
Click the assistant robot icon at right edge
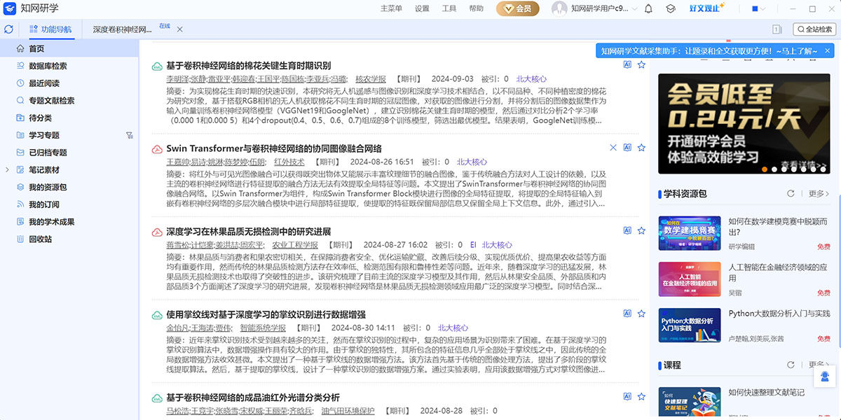point(825,377)
